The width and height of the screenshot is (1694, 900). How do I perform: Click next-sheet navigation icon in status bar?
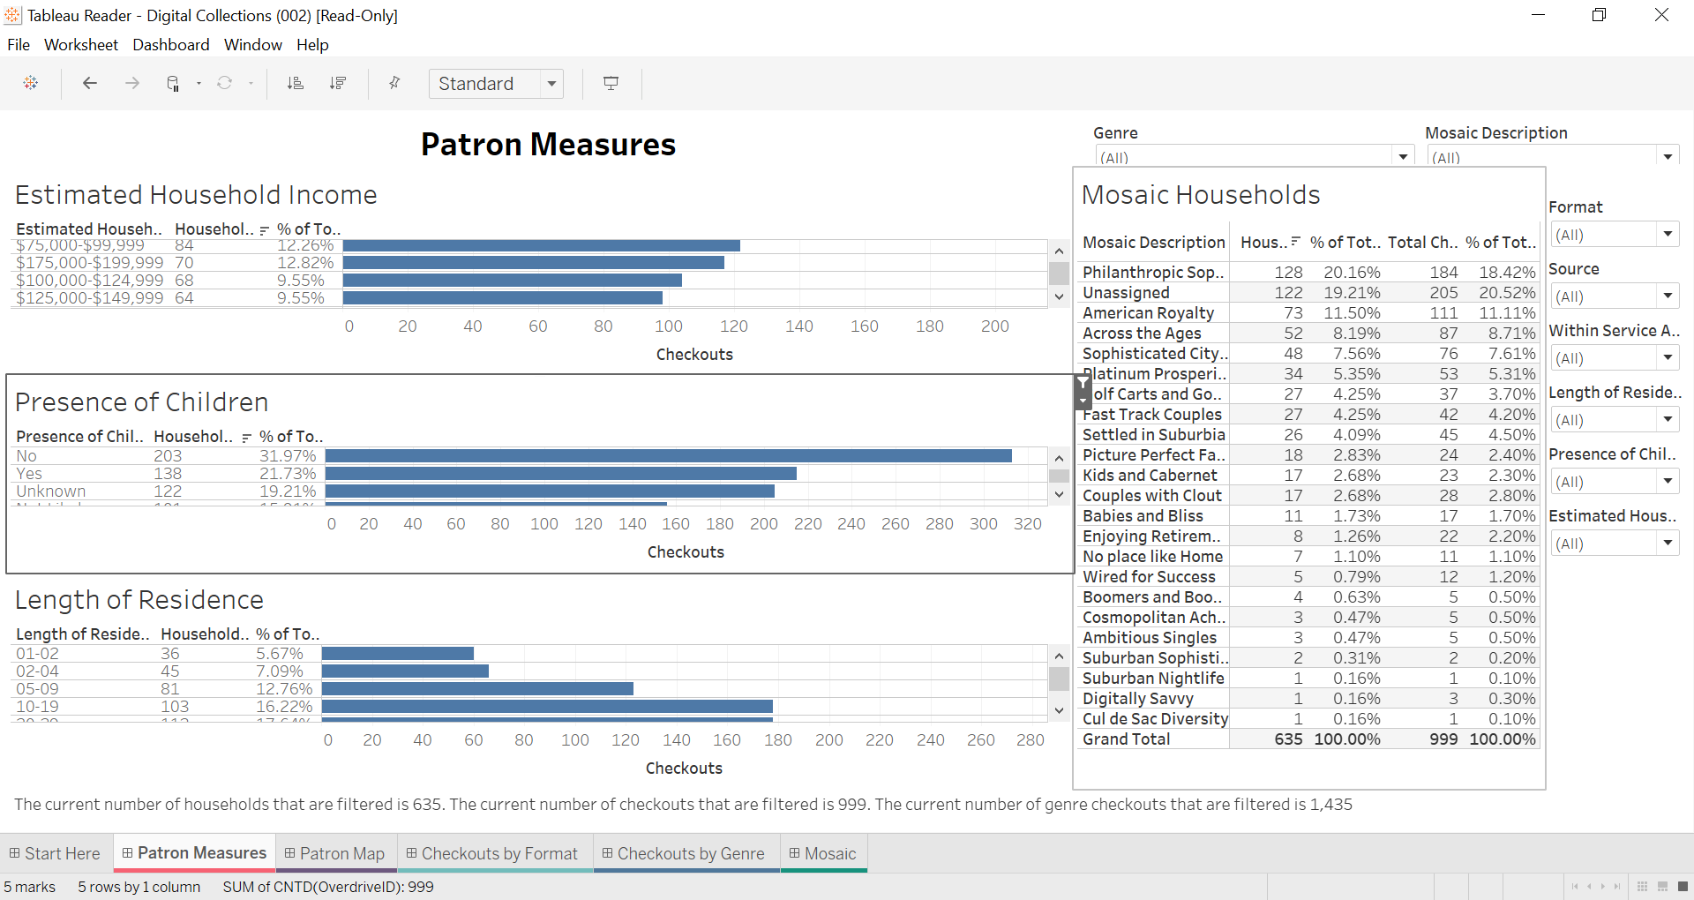pos(1603,887)
